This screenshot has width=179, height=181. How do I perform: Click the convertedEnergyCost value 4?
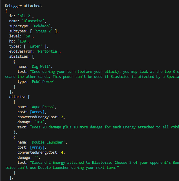[x=62, y=152]
